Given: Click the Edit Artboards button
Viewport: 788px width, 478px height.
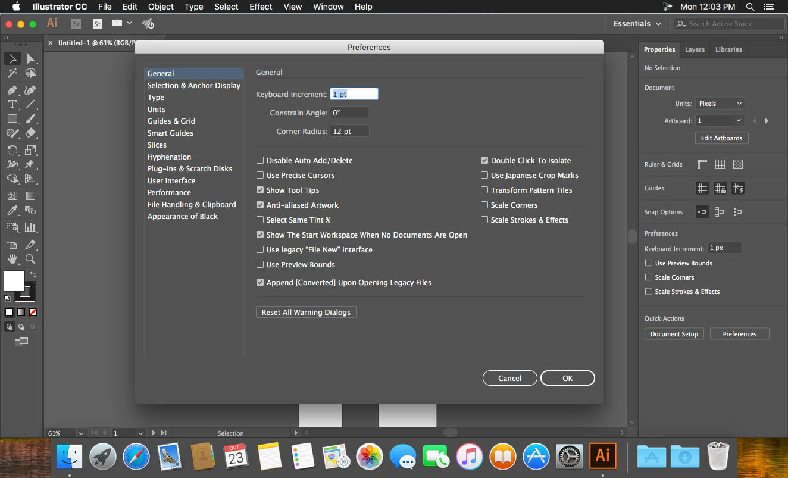Looking at the screenshot, I should pos(721,138).
